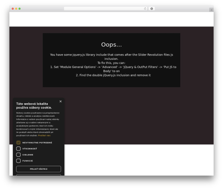Close the cookie consent popup
223x189 pixels.
click(61, 101)
